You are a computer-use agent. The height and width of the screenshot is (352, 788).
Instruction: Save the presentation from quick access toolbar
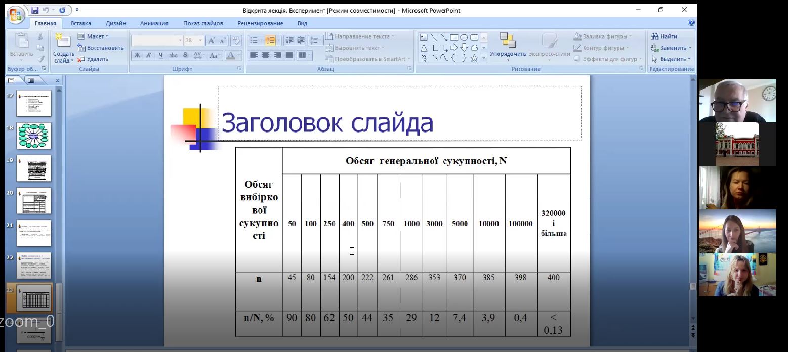click(35, 10)
